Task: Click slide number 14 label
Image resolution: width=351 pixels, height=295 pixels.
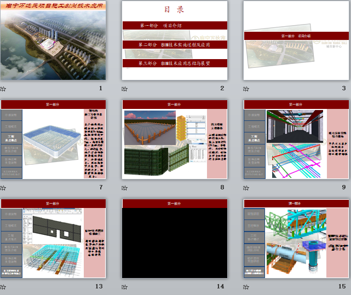Action: (221, 286)
